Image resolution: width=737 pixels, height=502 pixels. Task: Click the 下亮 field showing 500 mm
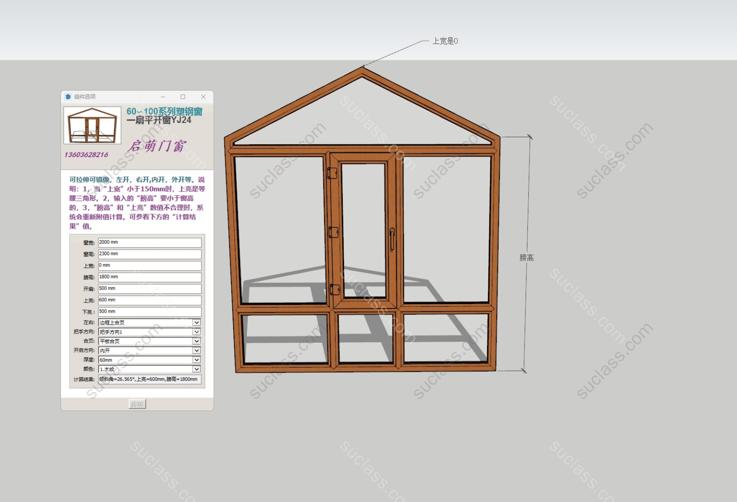[x=150, y=311]
